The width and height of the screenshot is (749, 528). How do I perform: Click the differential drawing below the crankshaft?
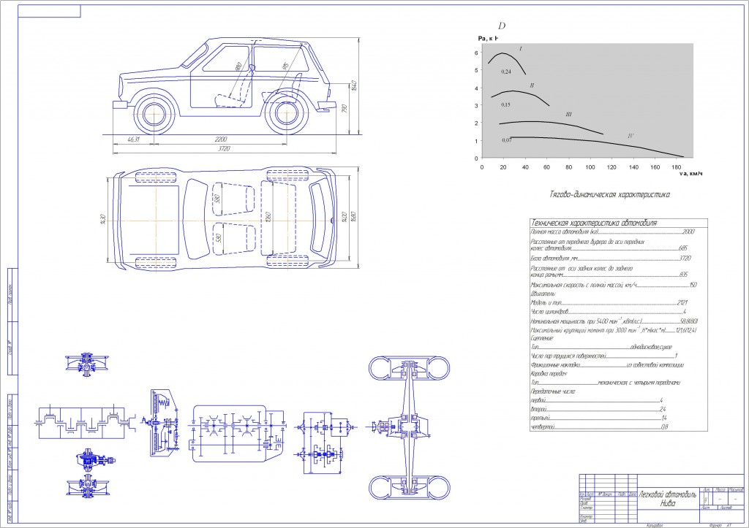tap(94, 460)
